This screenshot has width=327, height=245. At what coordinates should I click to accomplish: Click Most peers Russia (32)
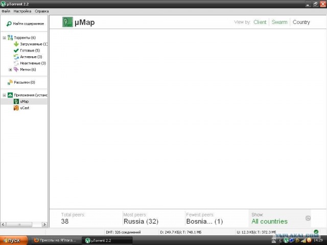click(x=141, y=221)
